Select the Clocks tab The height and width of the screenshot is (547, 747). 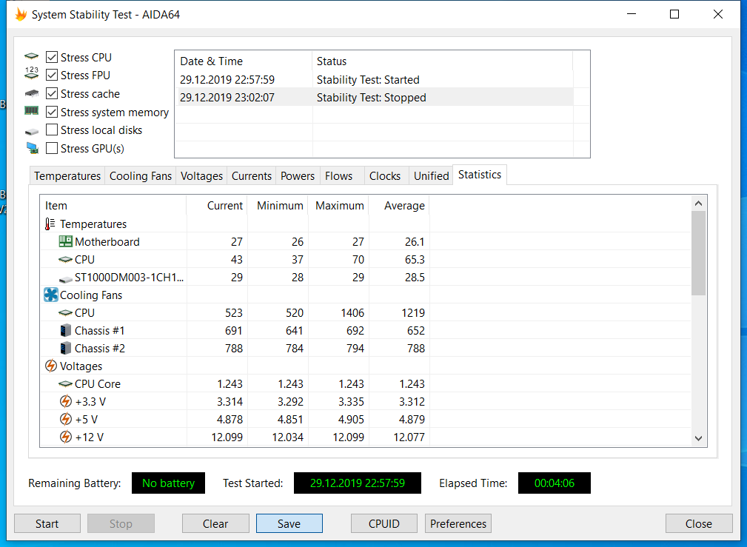point(385,176)
